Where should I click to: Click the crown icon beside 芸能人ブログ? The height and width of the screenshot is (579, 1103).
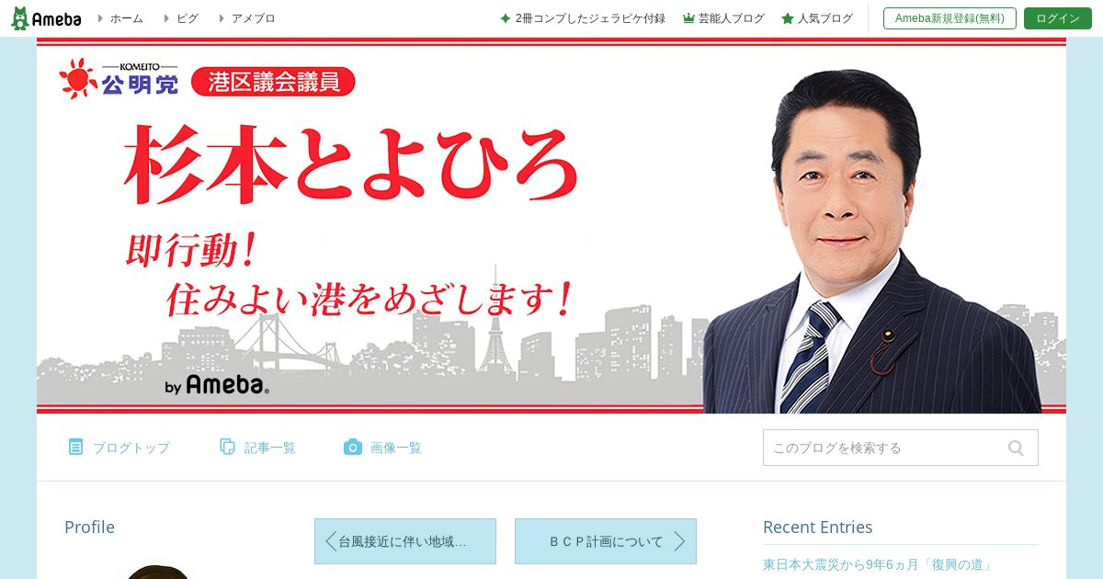(x=688, y=18)
